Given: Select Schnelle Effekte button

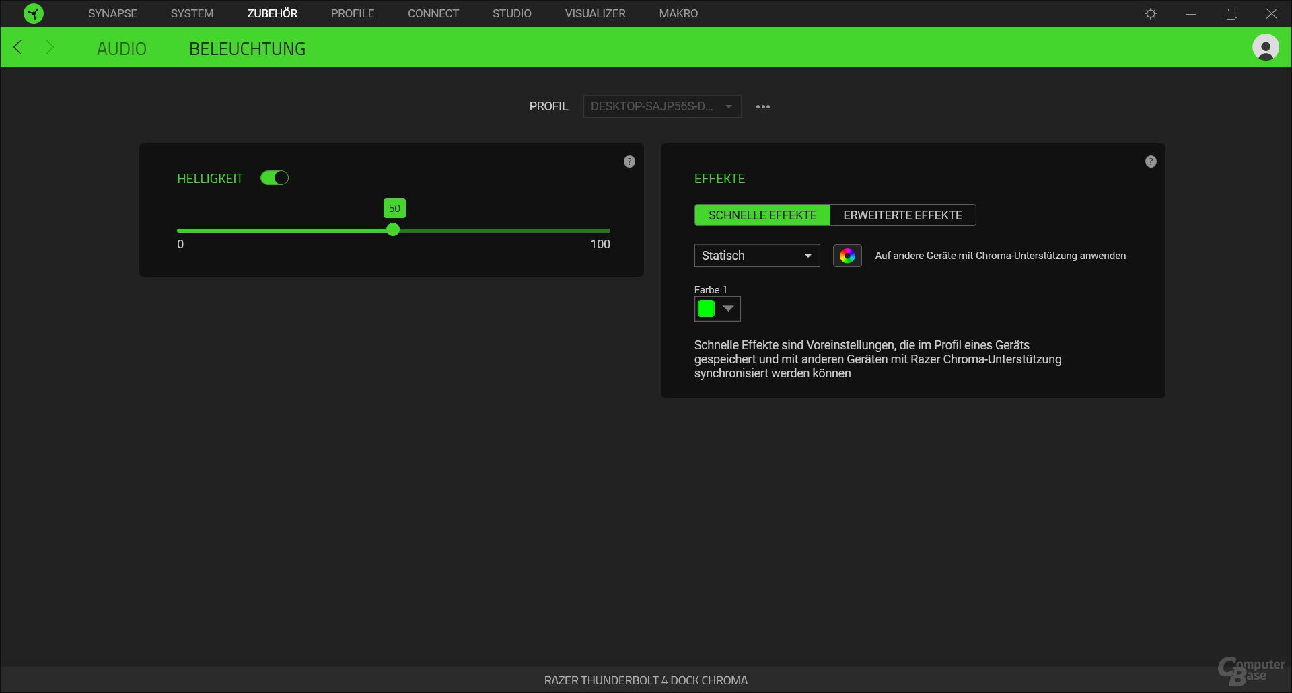Looking at the screenshot, I should point(762,215).
